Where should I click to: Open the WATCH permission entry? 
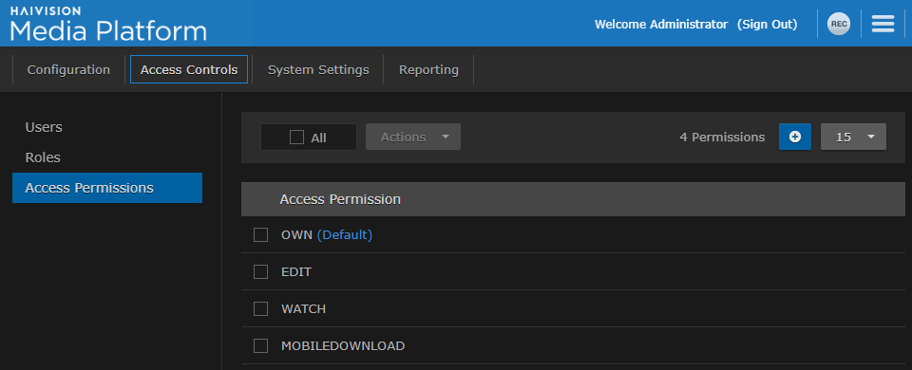point(304,309)
